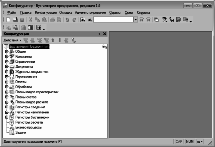Viewport: 215px width, 147px height.
Task: Click the Undo arrow icon
Action: click(67, 20)
